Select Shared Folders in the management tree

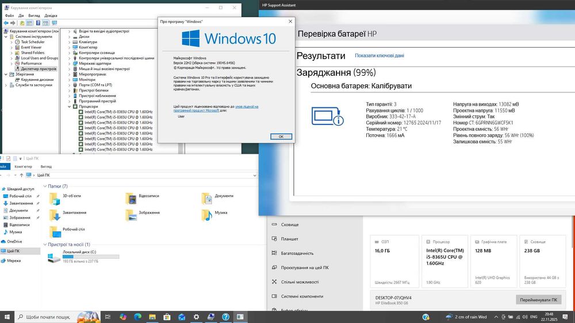(x=33, y=53)
